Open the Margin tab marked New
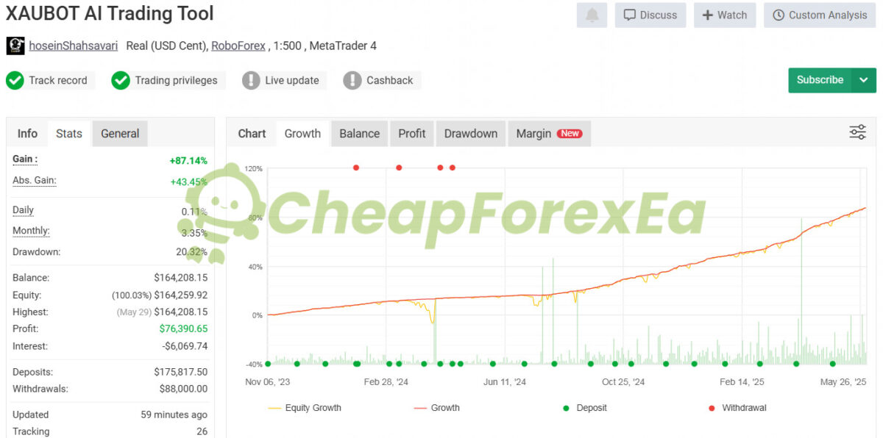The image size is (883, 438). 549,134
